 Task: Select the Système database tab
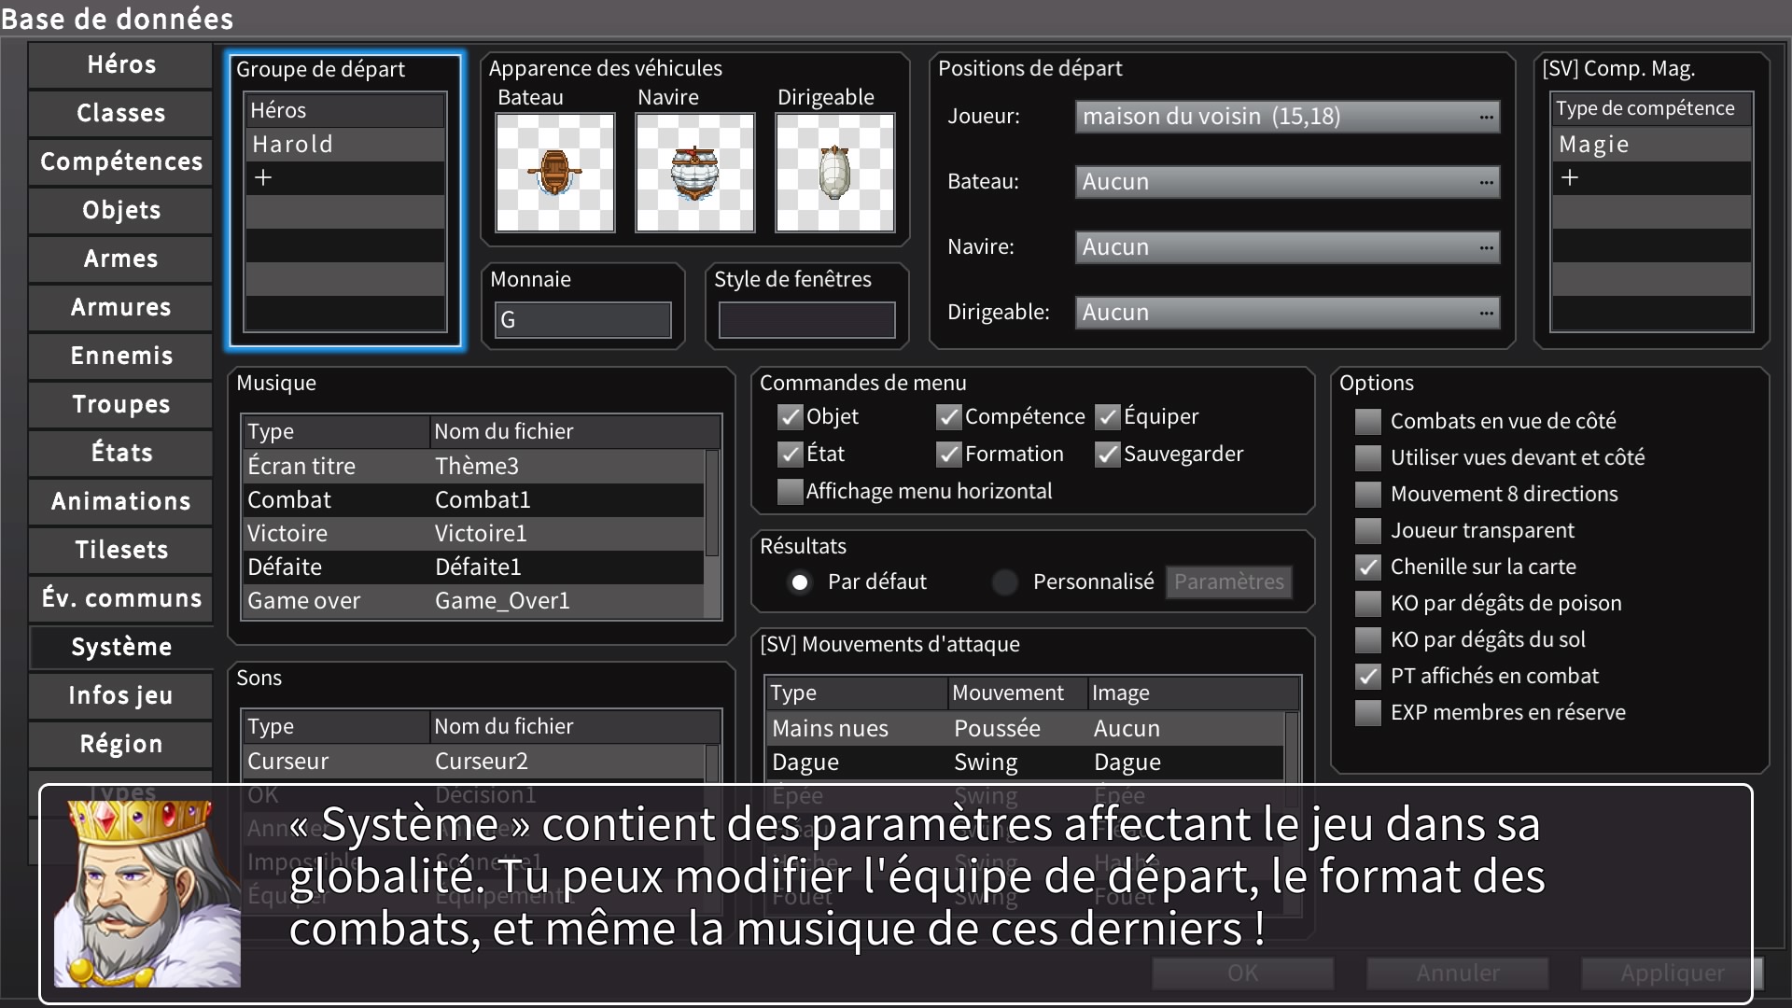121,647
